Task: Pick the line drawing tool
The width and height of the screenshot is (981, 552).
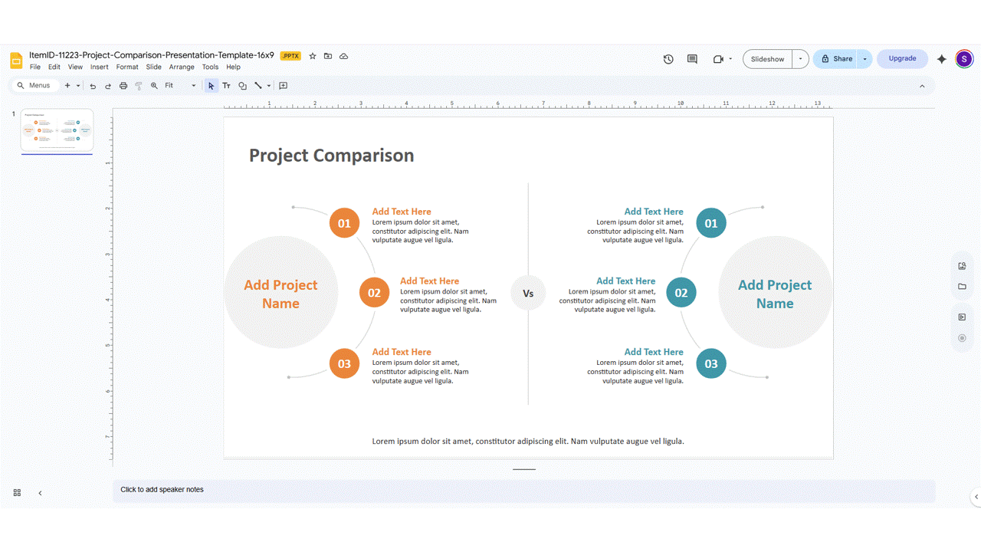Action: point(258,85)
